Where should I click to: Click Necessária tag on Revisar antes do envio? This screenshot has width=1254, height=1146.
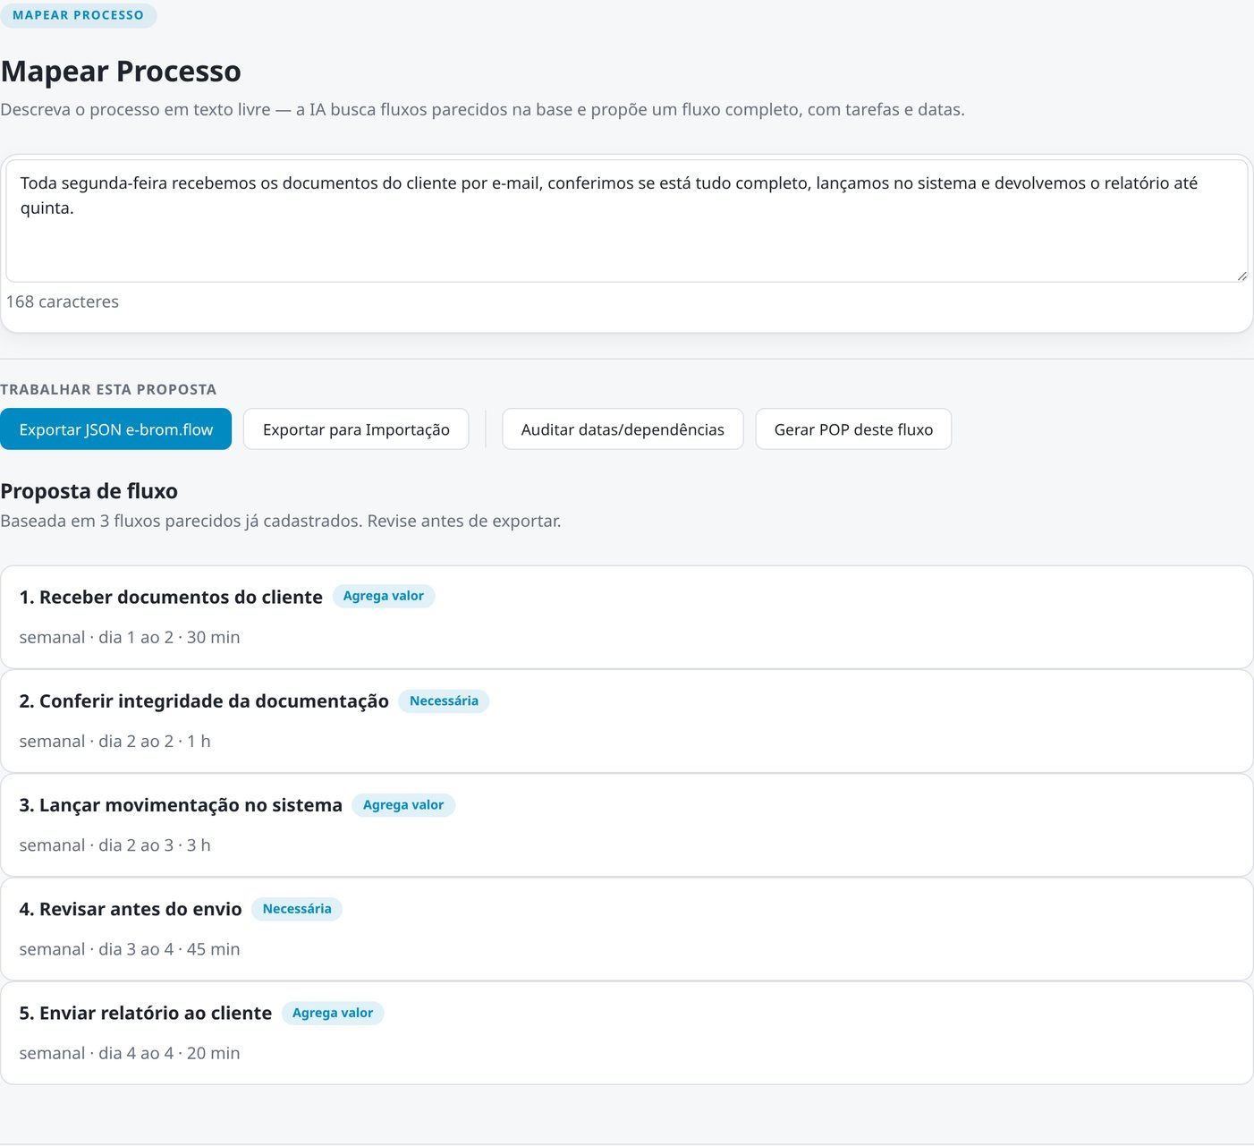click(297, 909)
